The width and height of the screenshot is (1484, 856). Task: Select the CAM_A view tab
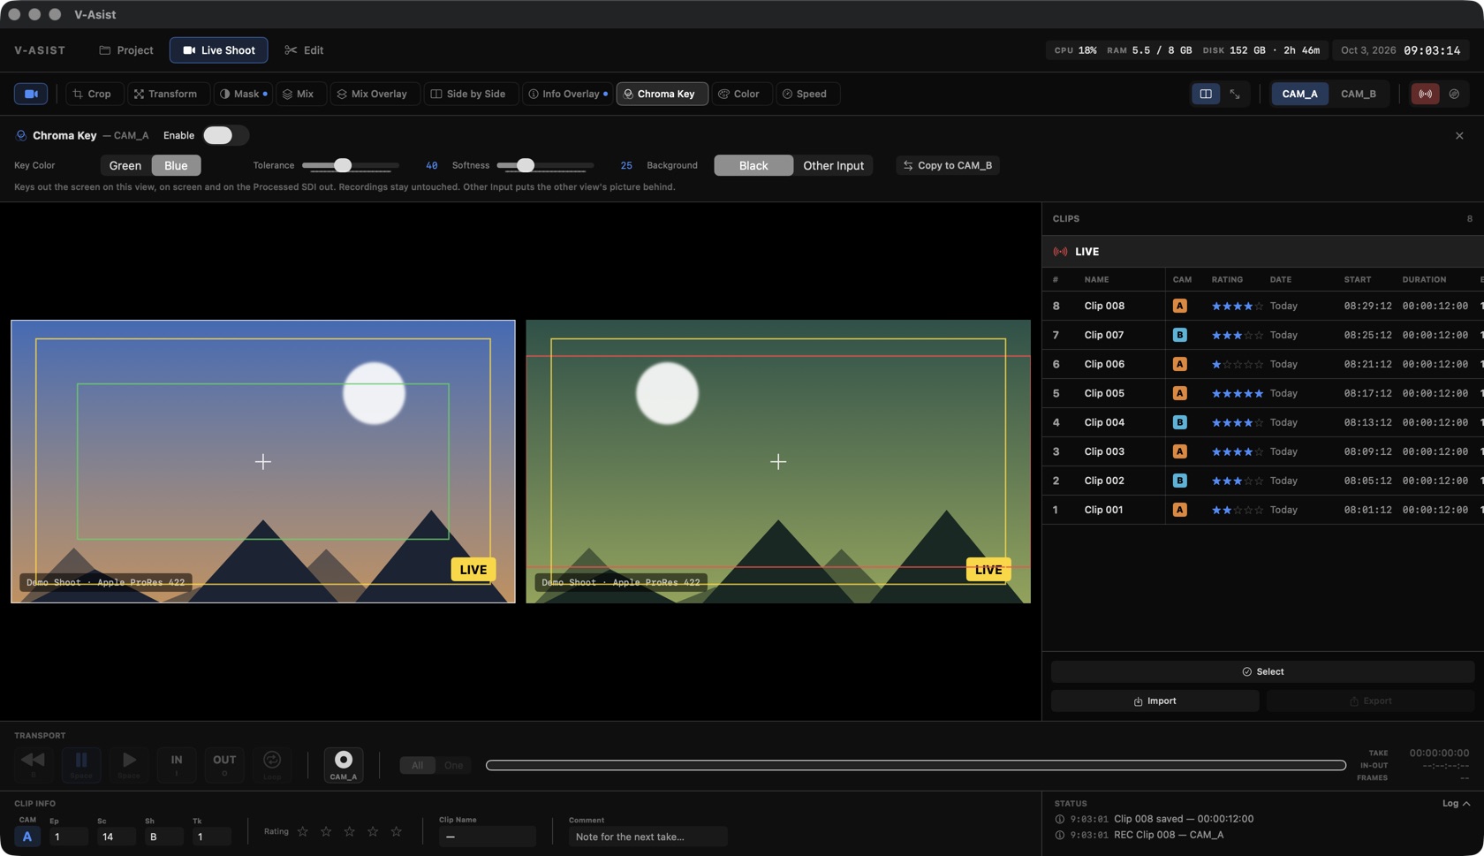click(x=1299, y=94)
